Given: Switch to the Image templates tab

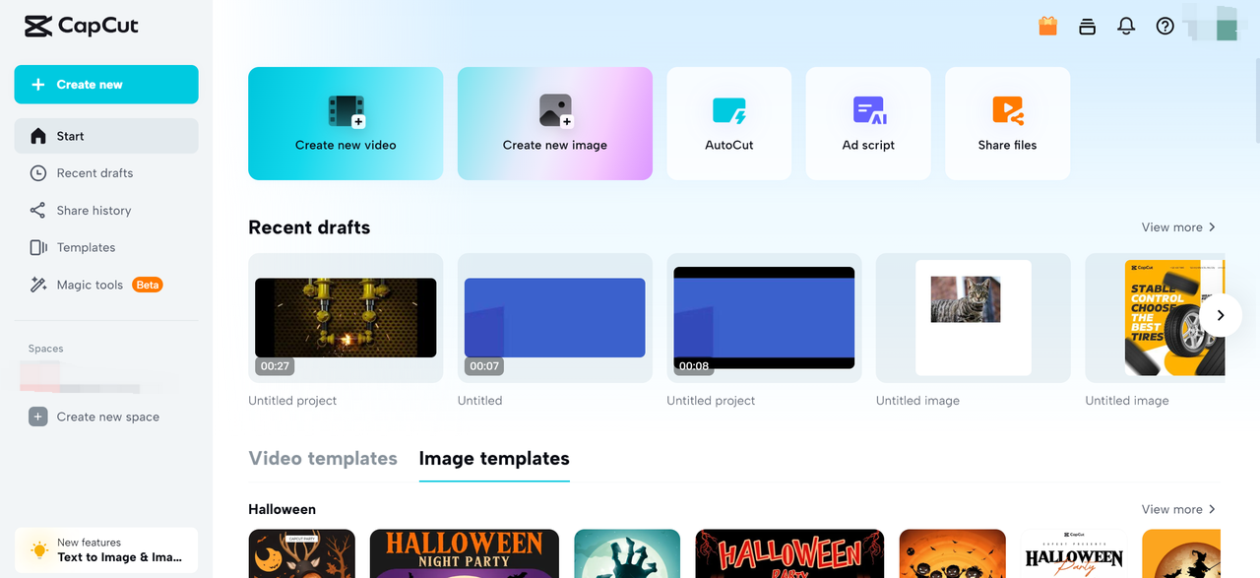Looking at the screenshot, I should pos(494,459).
